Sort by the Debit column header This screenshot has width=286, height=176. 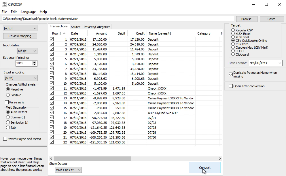coord(118,33)
